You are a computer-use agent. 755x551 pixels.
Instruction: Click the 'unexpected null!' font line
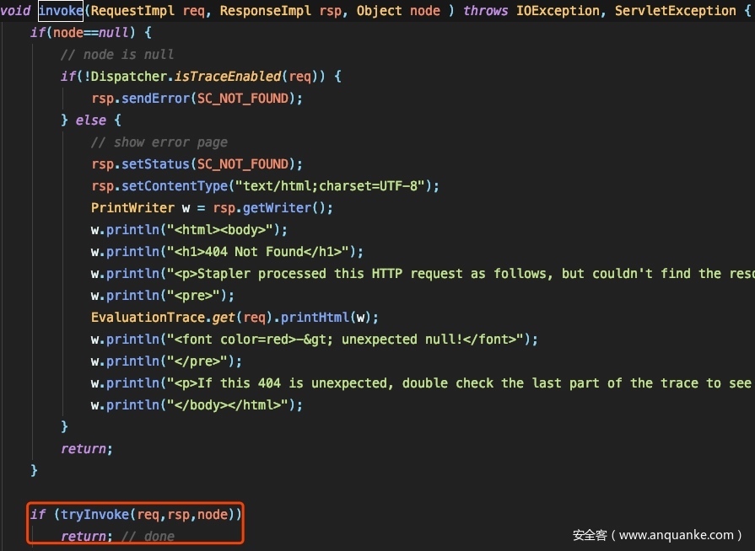pos(315,340)
